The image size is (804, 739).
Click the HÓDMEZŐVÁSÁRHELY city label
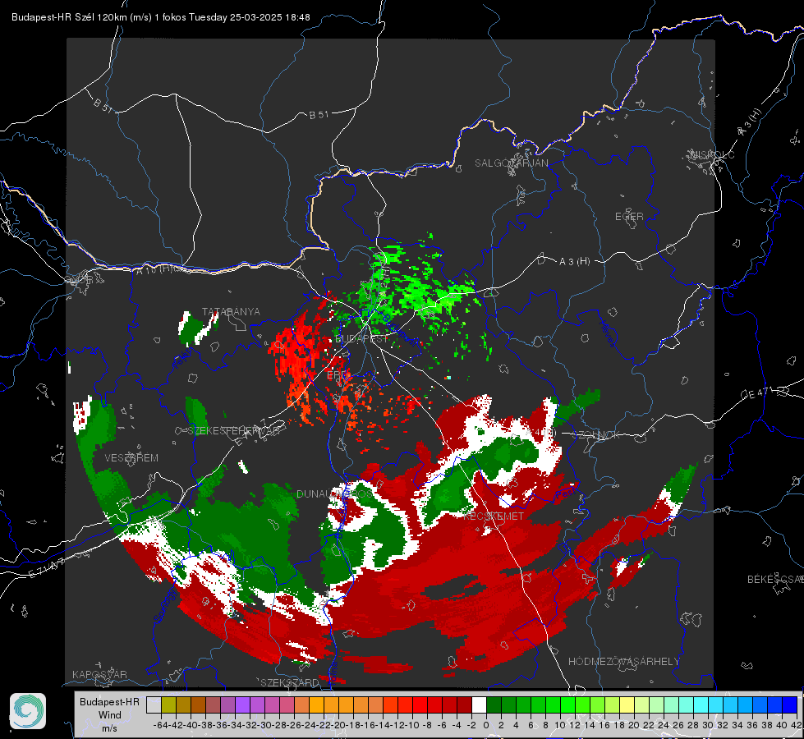point(623,662)
